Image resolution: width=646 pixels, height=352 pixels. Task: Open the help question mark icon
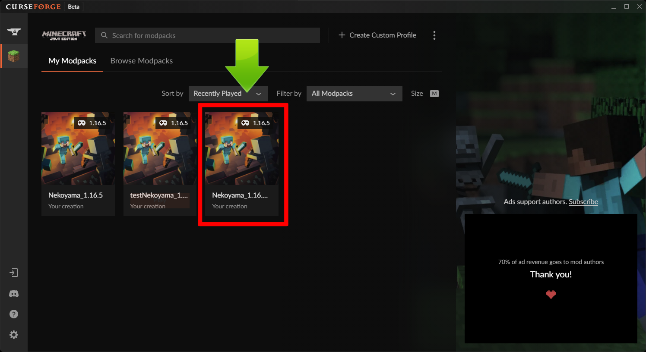14,314
